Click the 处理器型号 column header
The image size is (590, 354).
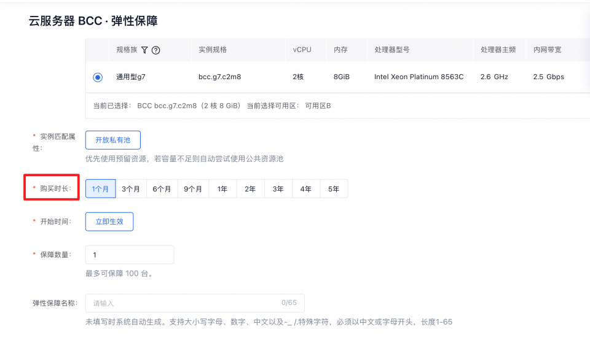(391, 50)
